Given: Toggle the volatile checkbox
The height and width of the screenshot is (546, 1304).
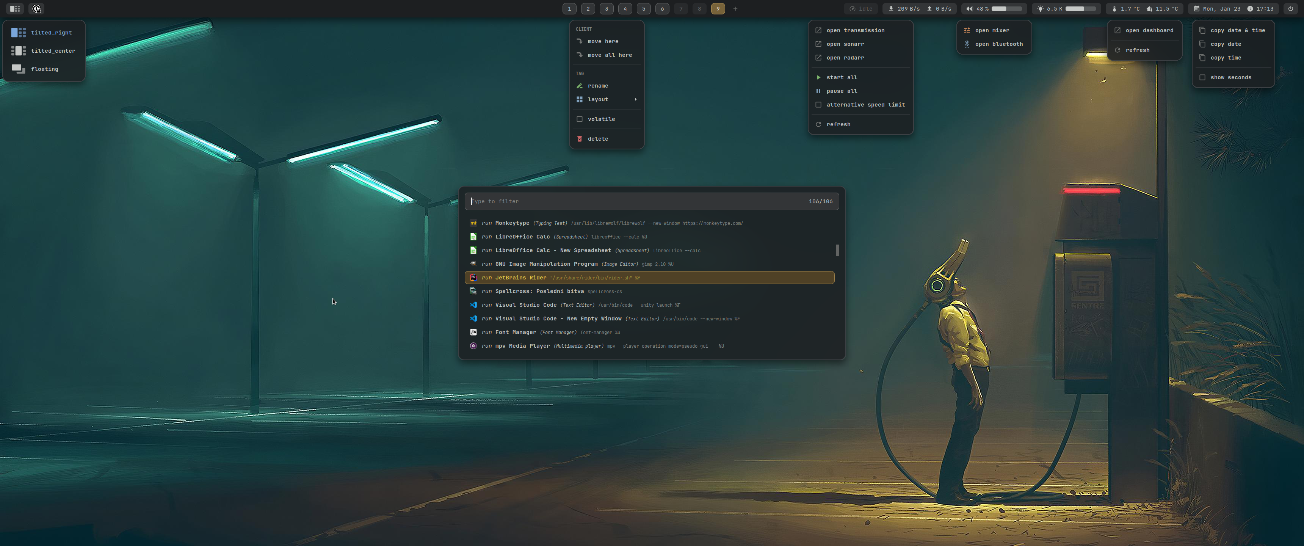Looking at the screenshot, I should [580, 119].
